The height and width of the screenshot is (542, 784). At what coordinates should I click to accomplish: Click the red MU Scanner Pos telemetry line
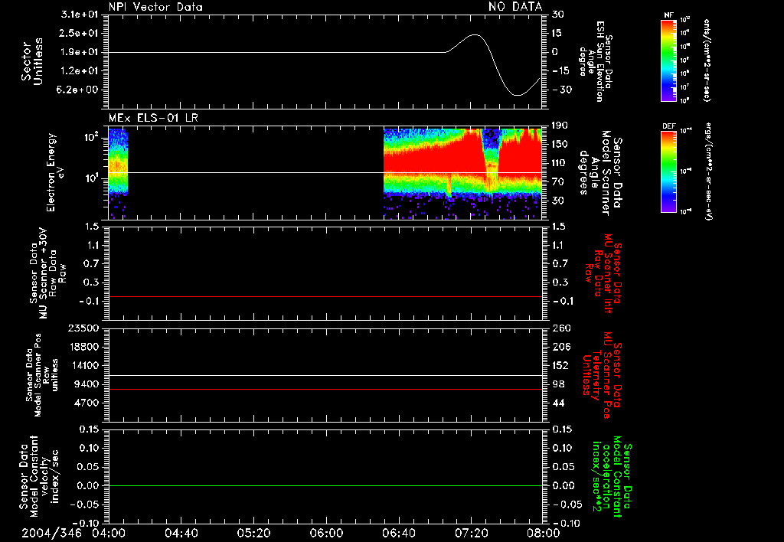point(325,389)
